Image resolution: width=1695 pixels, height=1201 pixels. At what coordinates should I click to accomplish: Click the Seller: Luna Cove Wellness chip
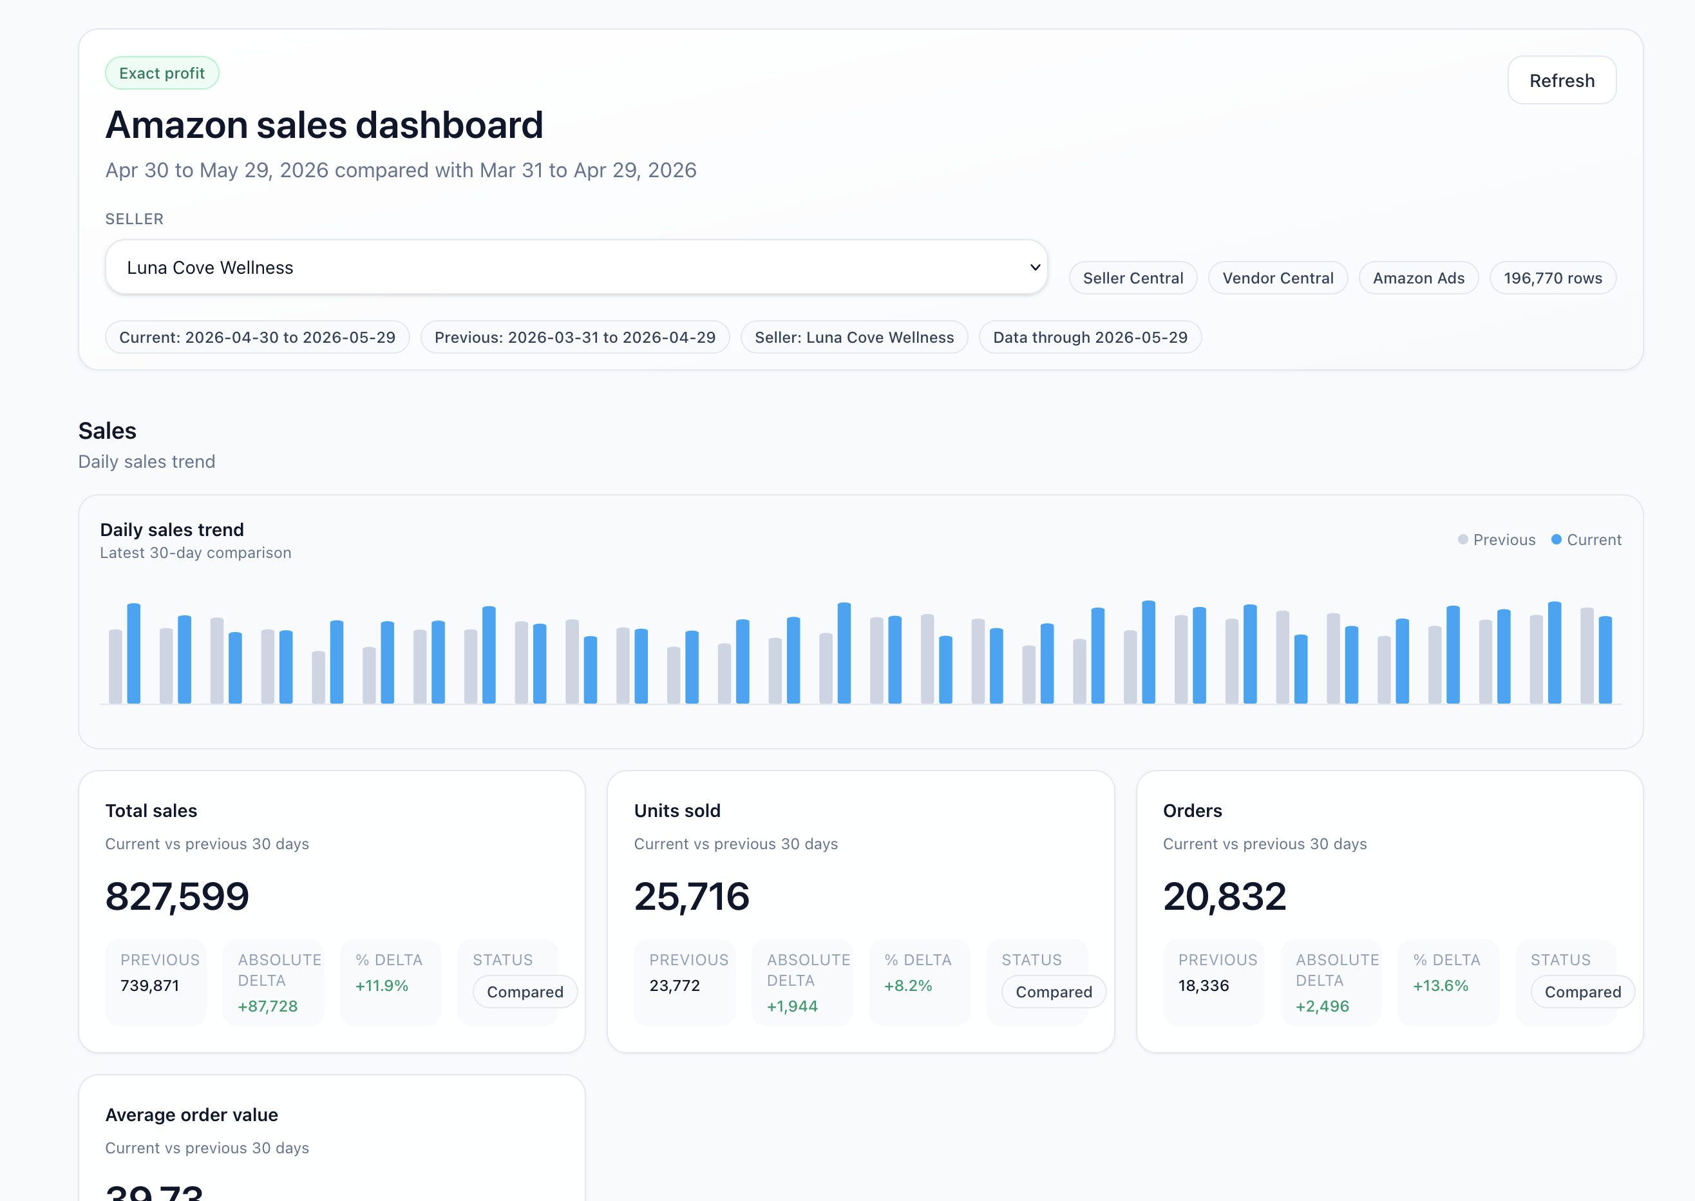click(x=854, y=337)
